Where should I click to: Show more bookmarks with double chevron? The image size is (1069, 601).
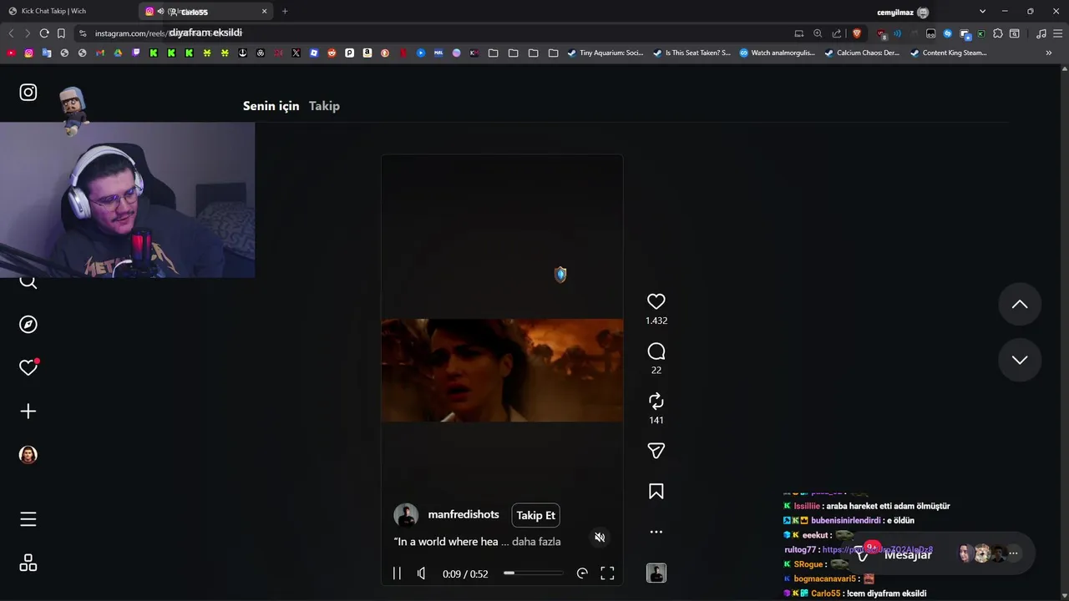pos(1049,53)
